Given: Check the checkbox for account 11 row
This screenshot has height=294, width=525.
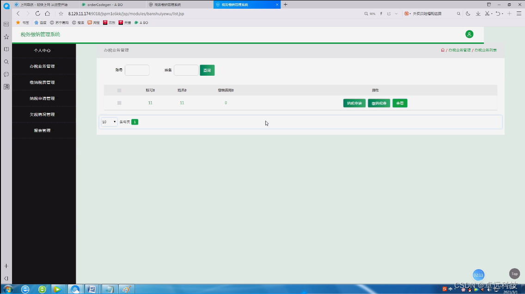Looking at the screenshot, I should coord(119,102).
